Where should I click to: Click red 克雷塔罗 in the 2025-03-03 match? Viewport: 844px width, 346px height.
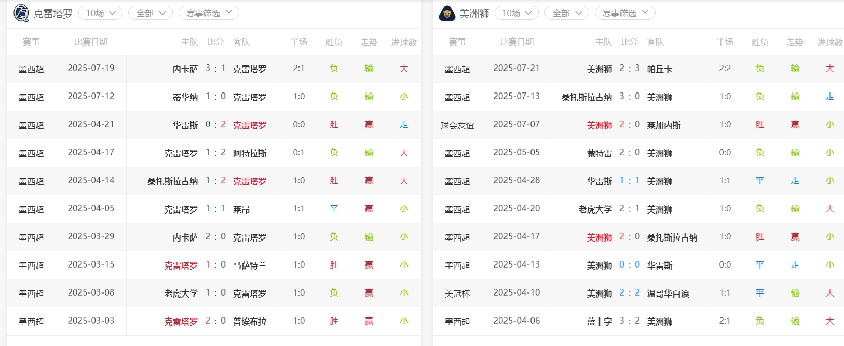181,322
